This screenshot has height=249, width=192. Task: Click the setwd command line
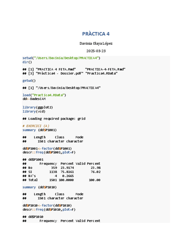(61, 58)
